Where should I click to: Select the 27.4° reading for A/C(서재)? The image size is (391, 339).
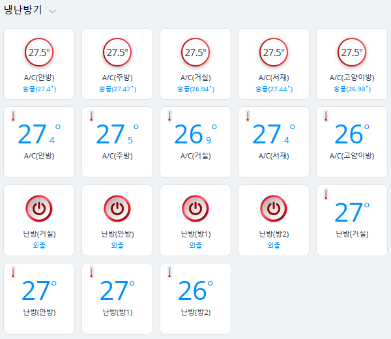[x=274, y=134]
